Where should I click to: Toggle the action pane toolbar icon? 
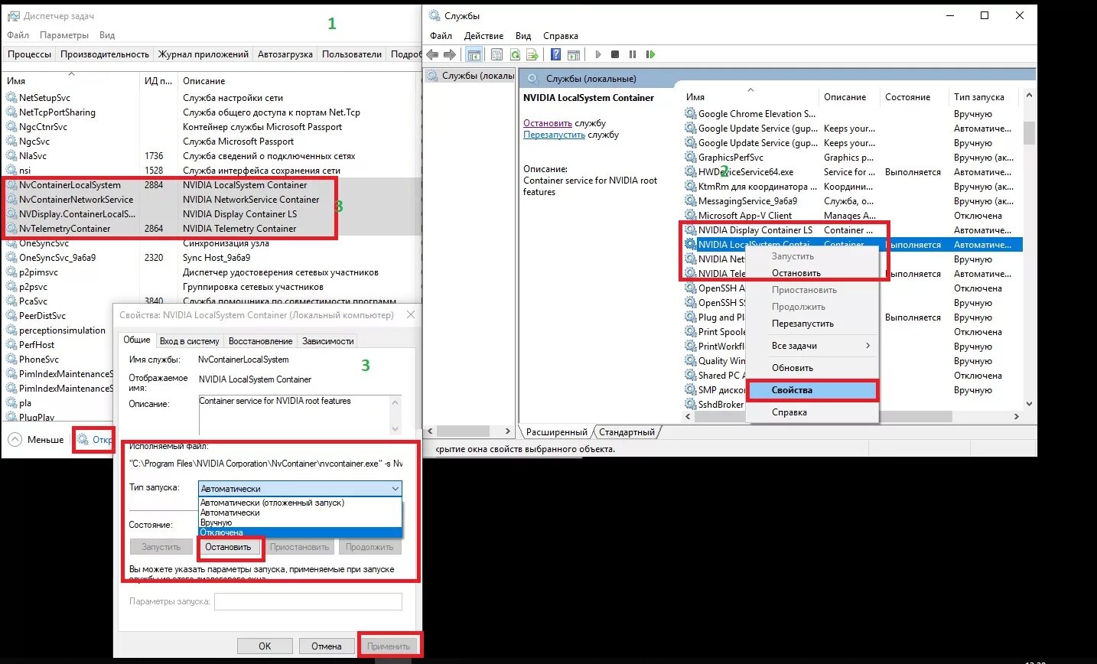click(574, 54)
